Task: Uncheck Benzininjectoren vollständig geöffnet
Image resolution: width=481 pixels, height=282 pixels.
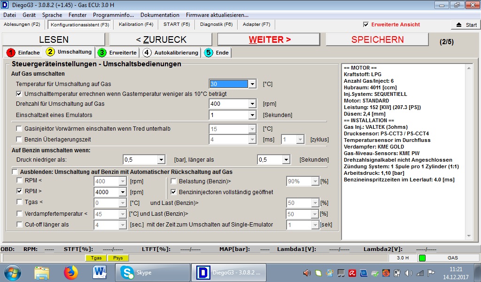Action: 173,192
